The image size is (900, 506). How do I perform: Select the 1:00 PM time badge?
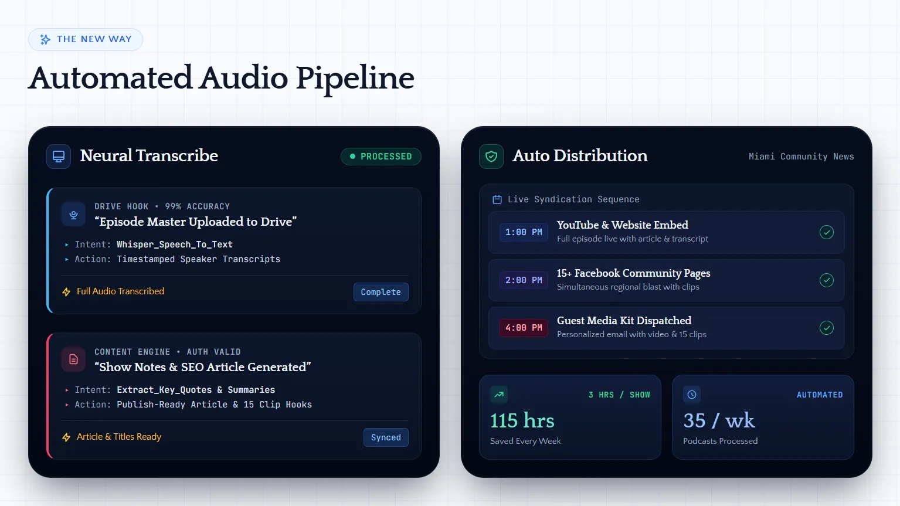pos(524,232)
